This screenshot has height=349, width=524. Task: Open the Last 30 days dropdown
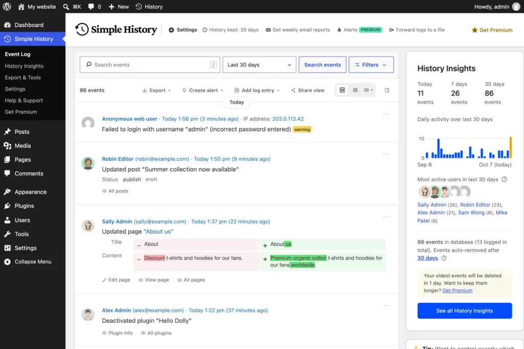[259, 65]
